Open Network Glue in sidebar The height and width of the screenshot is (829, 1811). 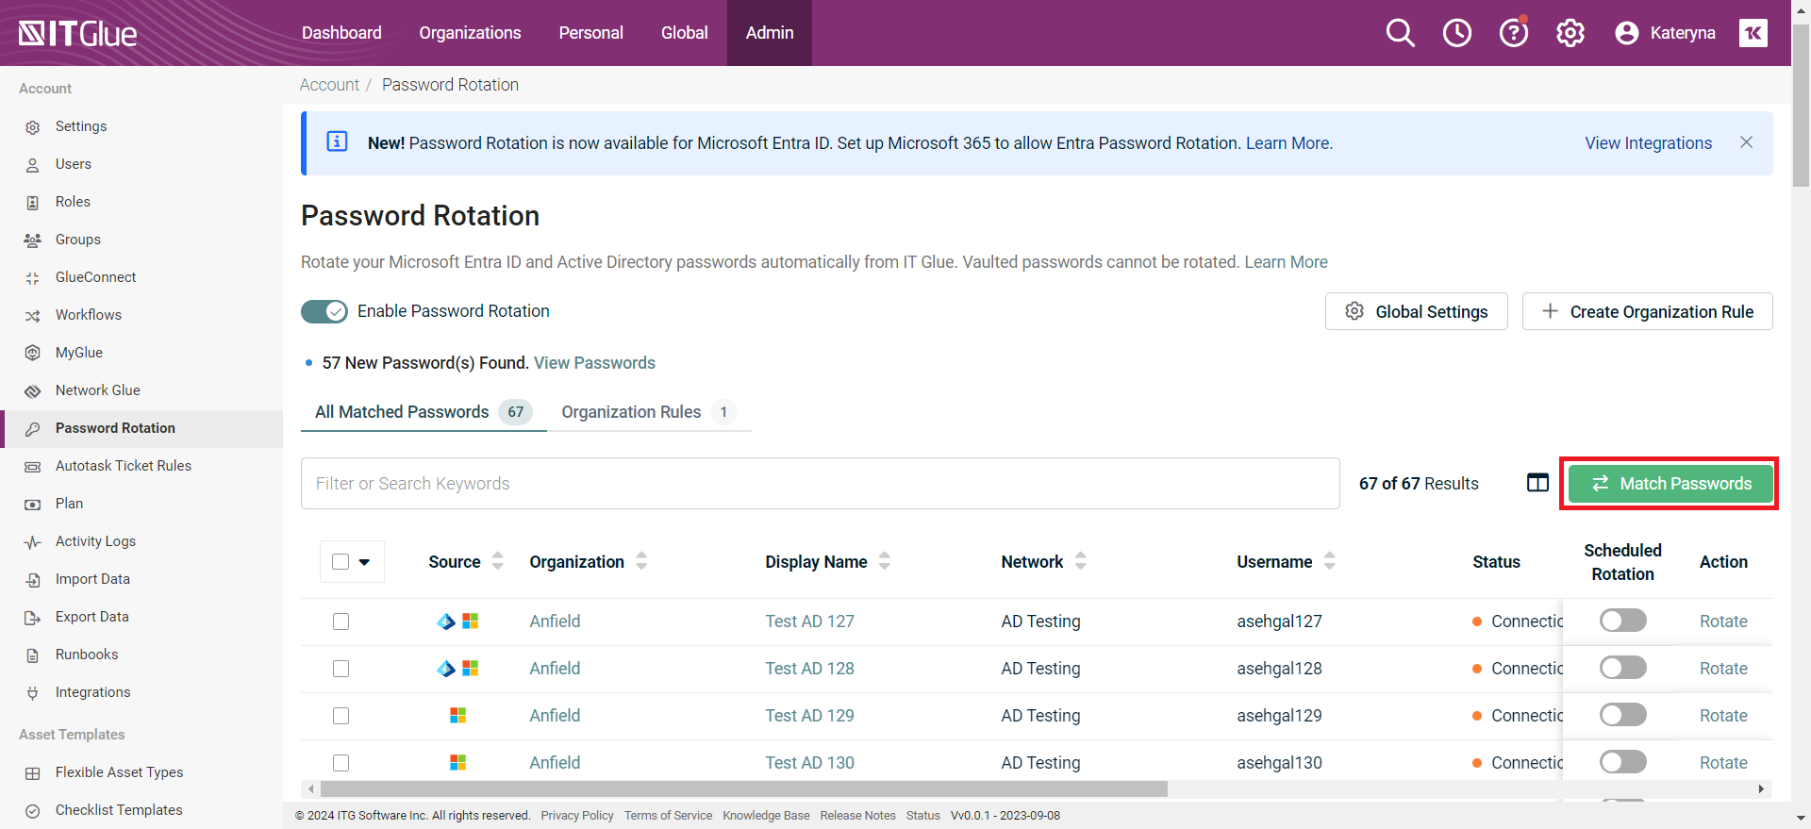click(x=97, y=390)
